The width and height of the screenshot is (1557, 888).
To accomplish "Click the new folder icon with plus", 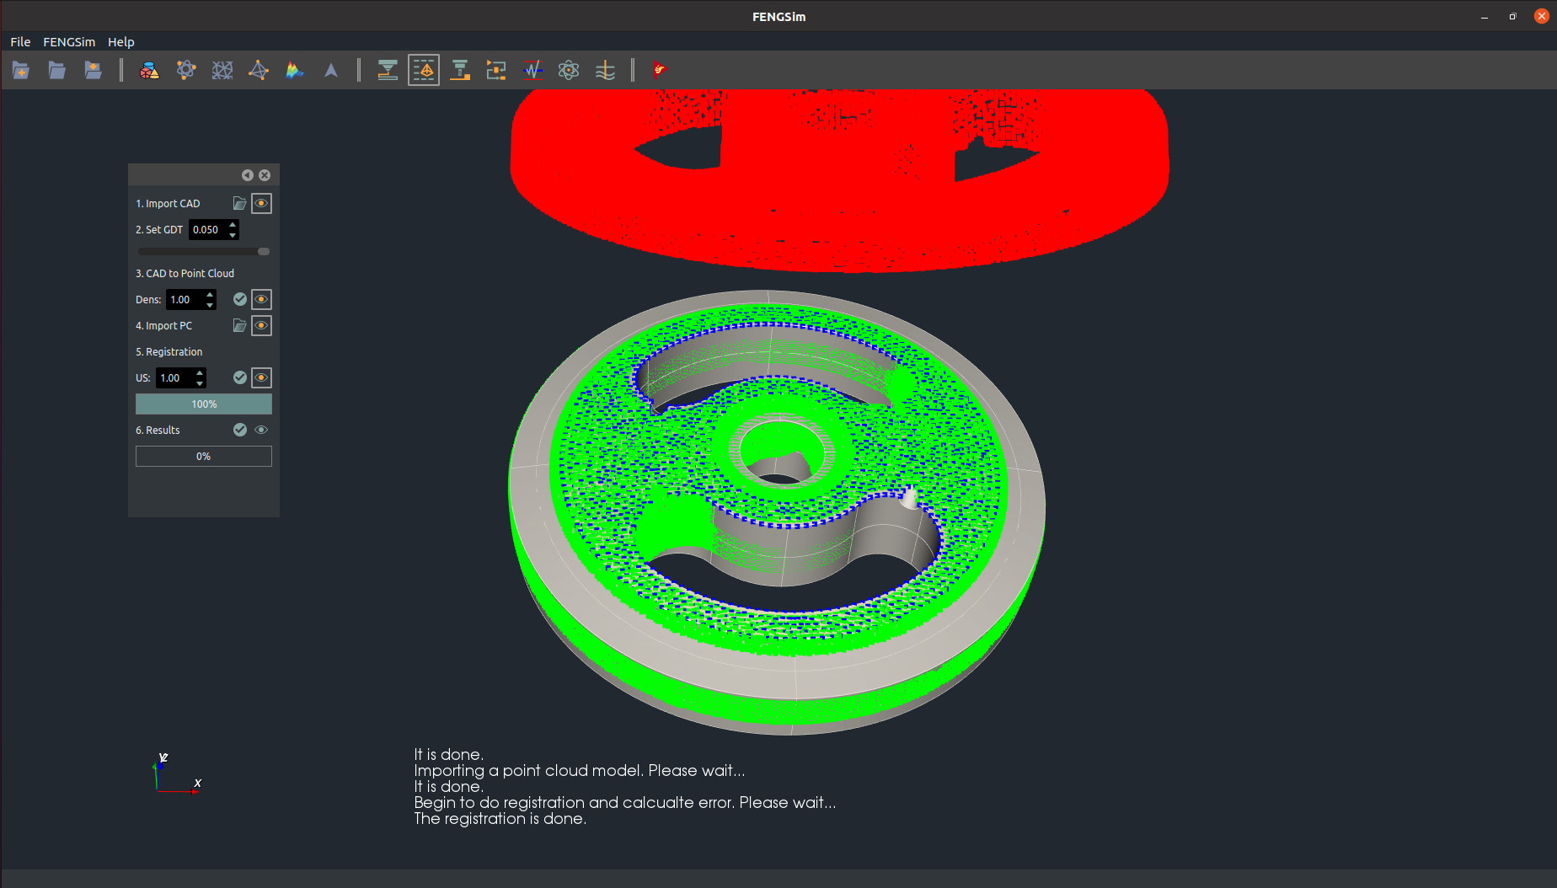I will point(21,71).
